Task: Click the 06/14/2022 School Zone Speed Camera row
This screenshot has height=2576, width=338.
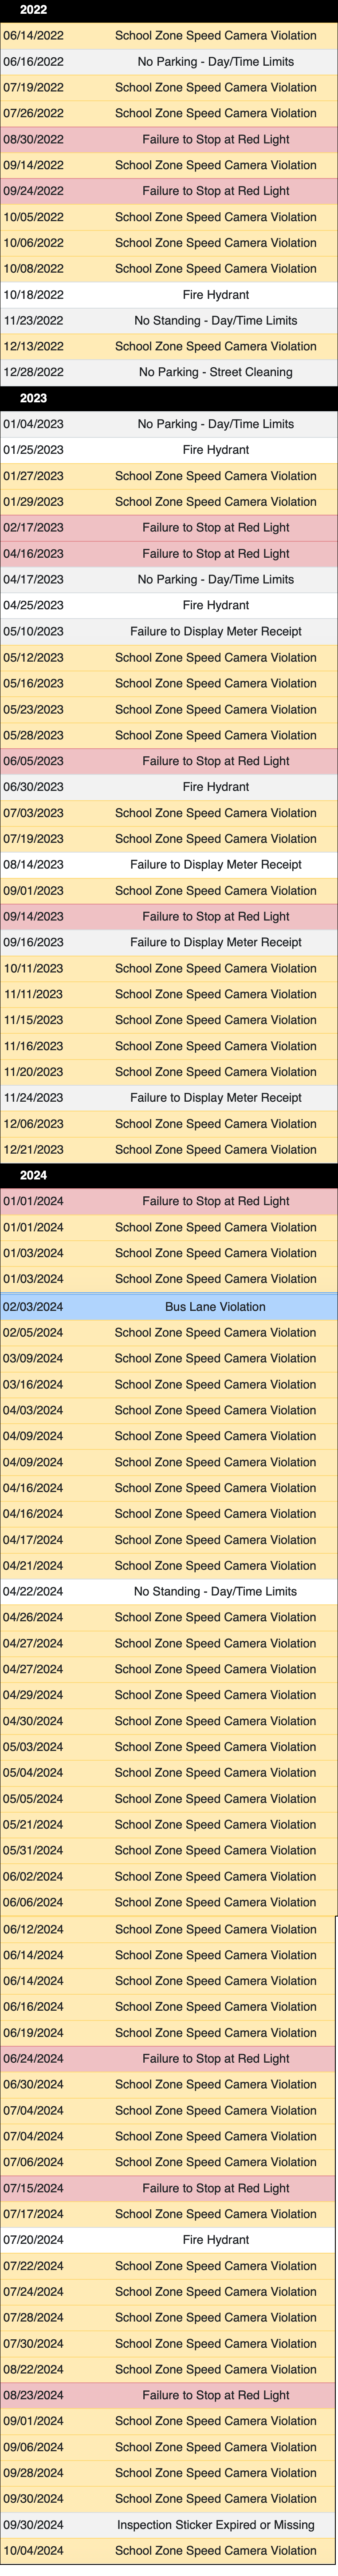Action: pyautogui.click(x=168, y=36)
